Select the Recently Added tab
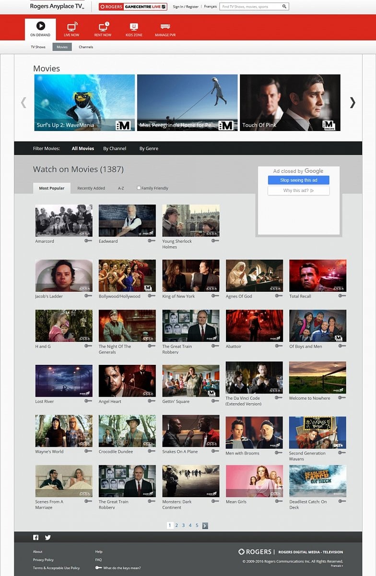The height and width of the screenshot is (576, 376). tap(91, 188)
